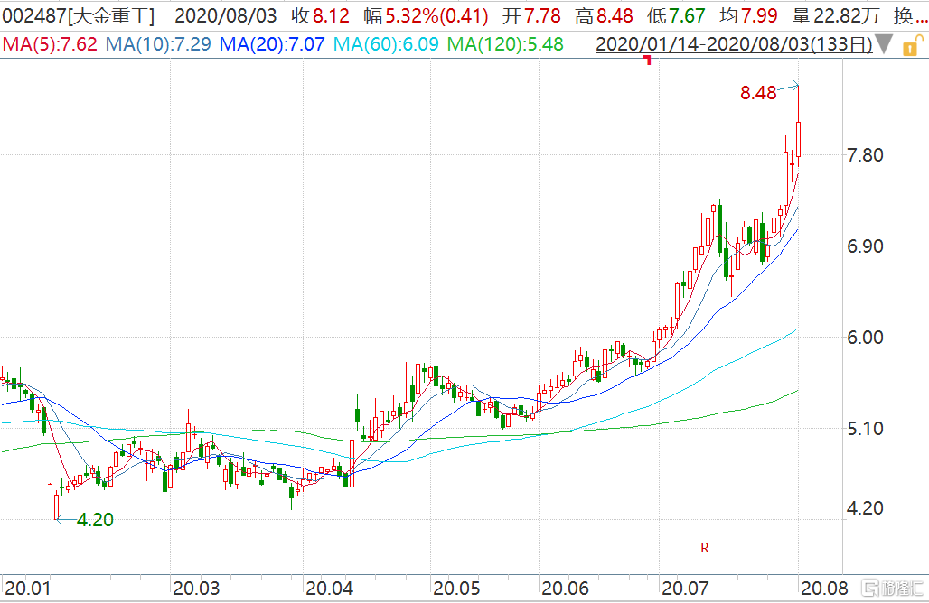Click the 20.07 time axis label
Screen dimensions: 929x603
pos(685,589)
